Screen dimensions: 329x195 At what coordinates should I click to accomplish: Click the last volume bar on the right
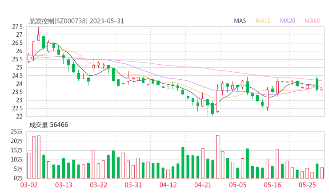click(322, 173)
